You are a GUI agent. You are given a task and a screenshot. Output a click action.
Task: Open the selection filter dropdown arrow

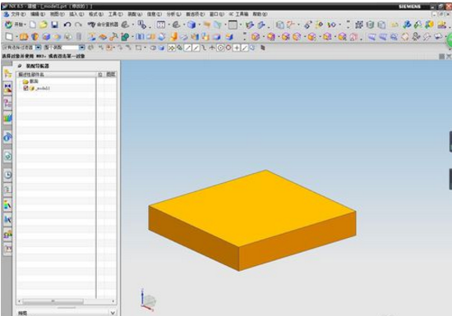[x=38, y=48]
